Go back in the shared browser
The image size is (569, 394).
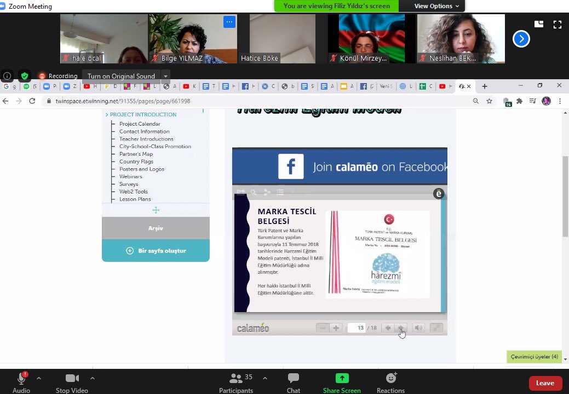pyautogui.click(x=5, y=101)
